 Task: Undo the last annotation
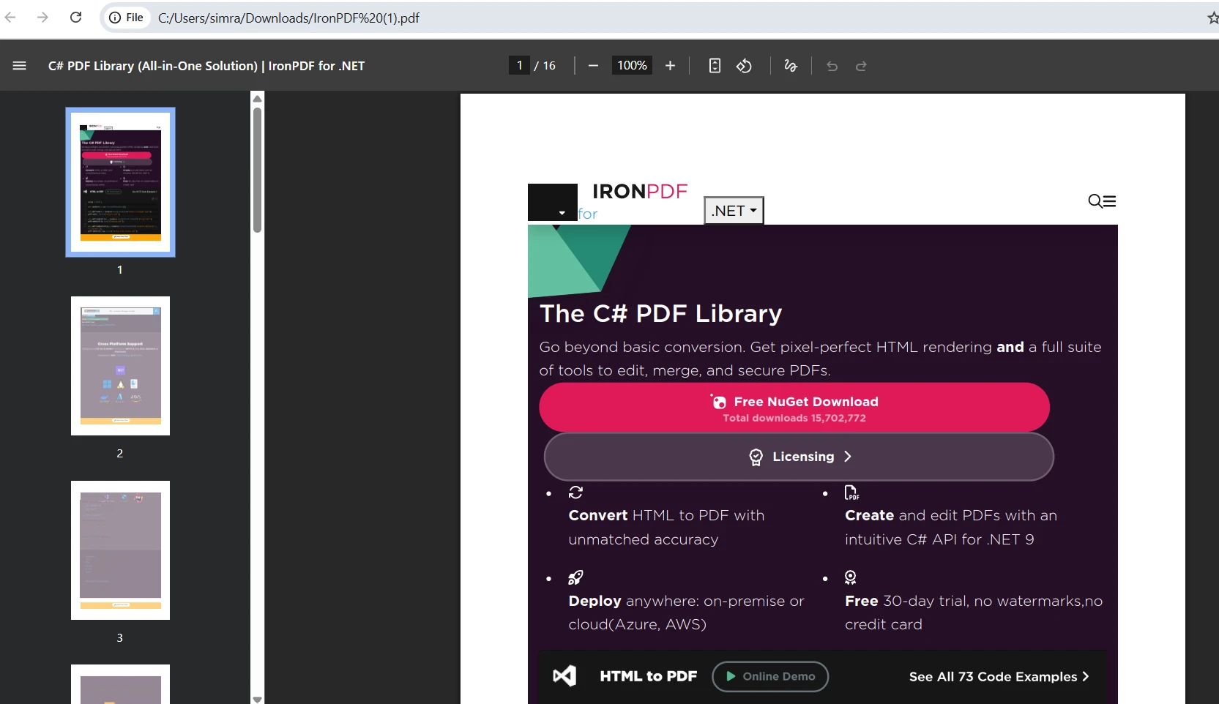[x=833, y=67]
